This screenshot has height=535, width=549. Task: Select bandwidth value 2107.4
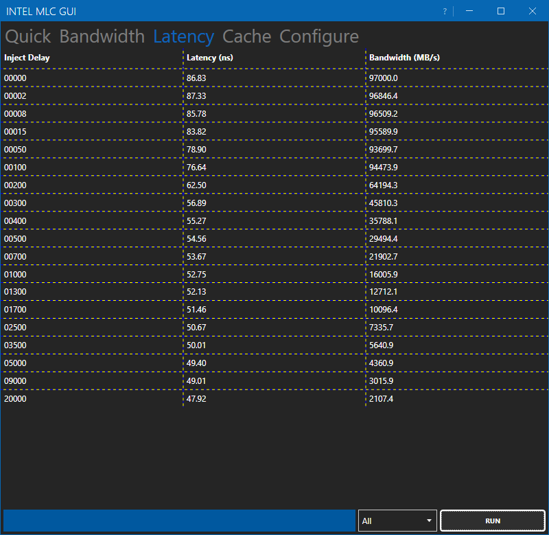381,399
